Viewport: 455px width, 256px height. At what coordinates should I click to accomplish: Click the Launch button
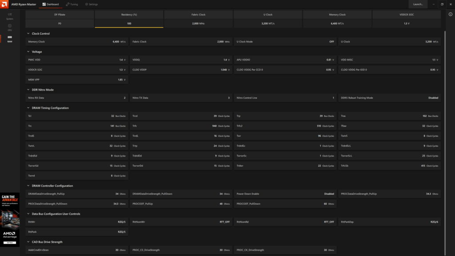coord(418,4)
